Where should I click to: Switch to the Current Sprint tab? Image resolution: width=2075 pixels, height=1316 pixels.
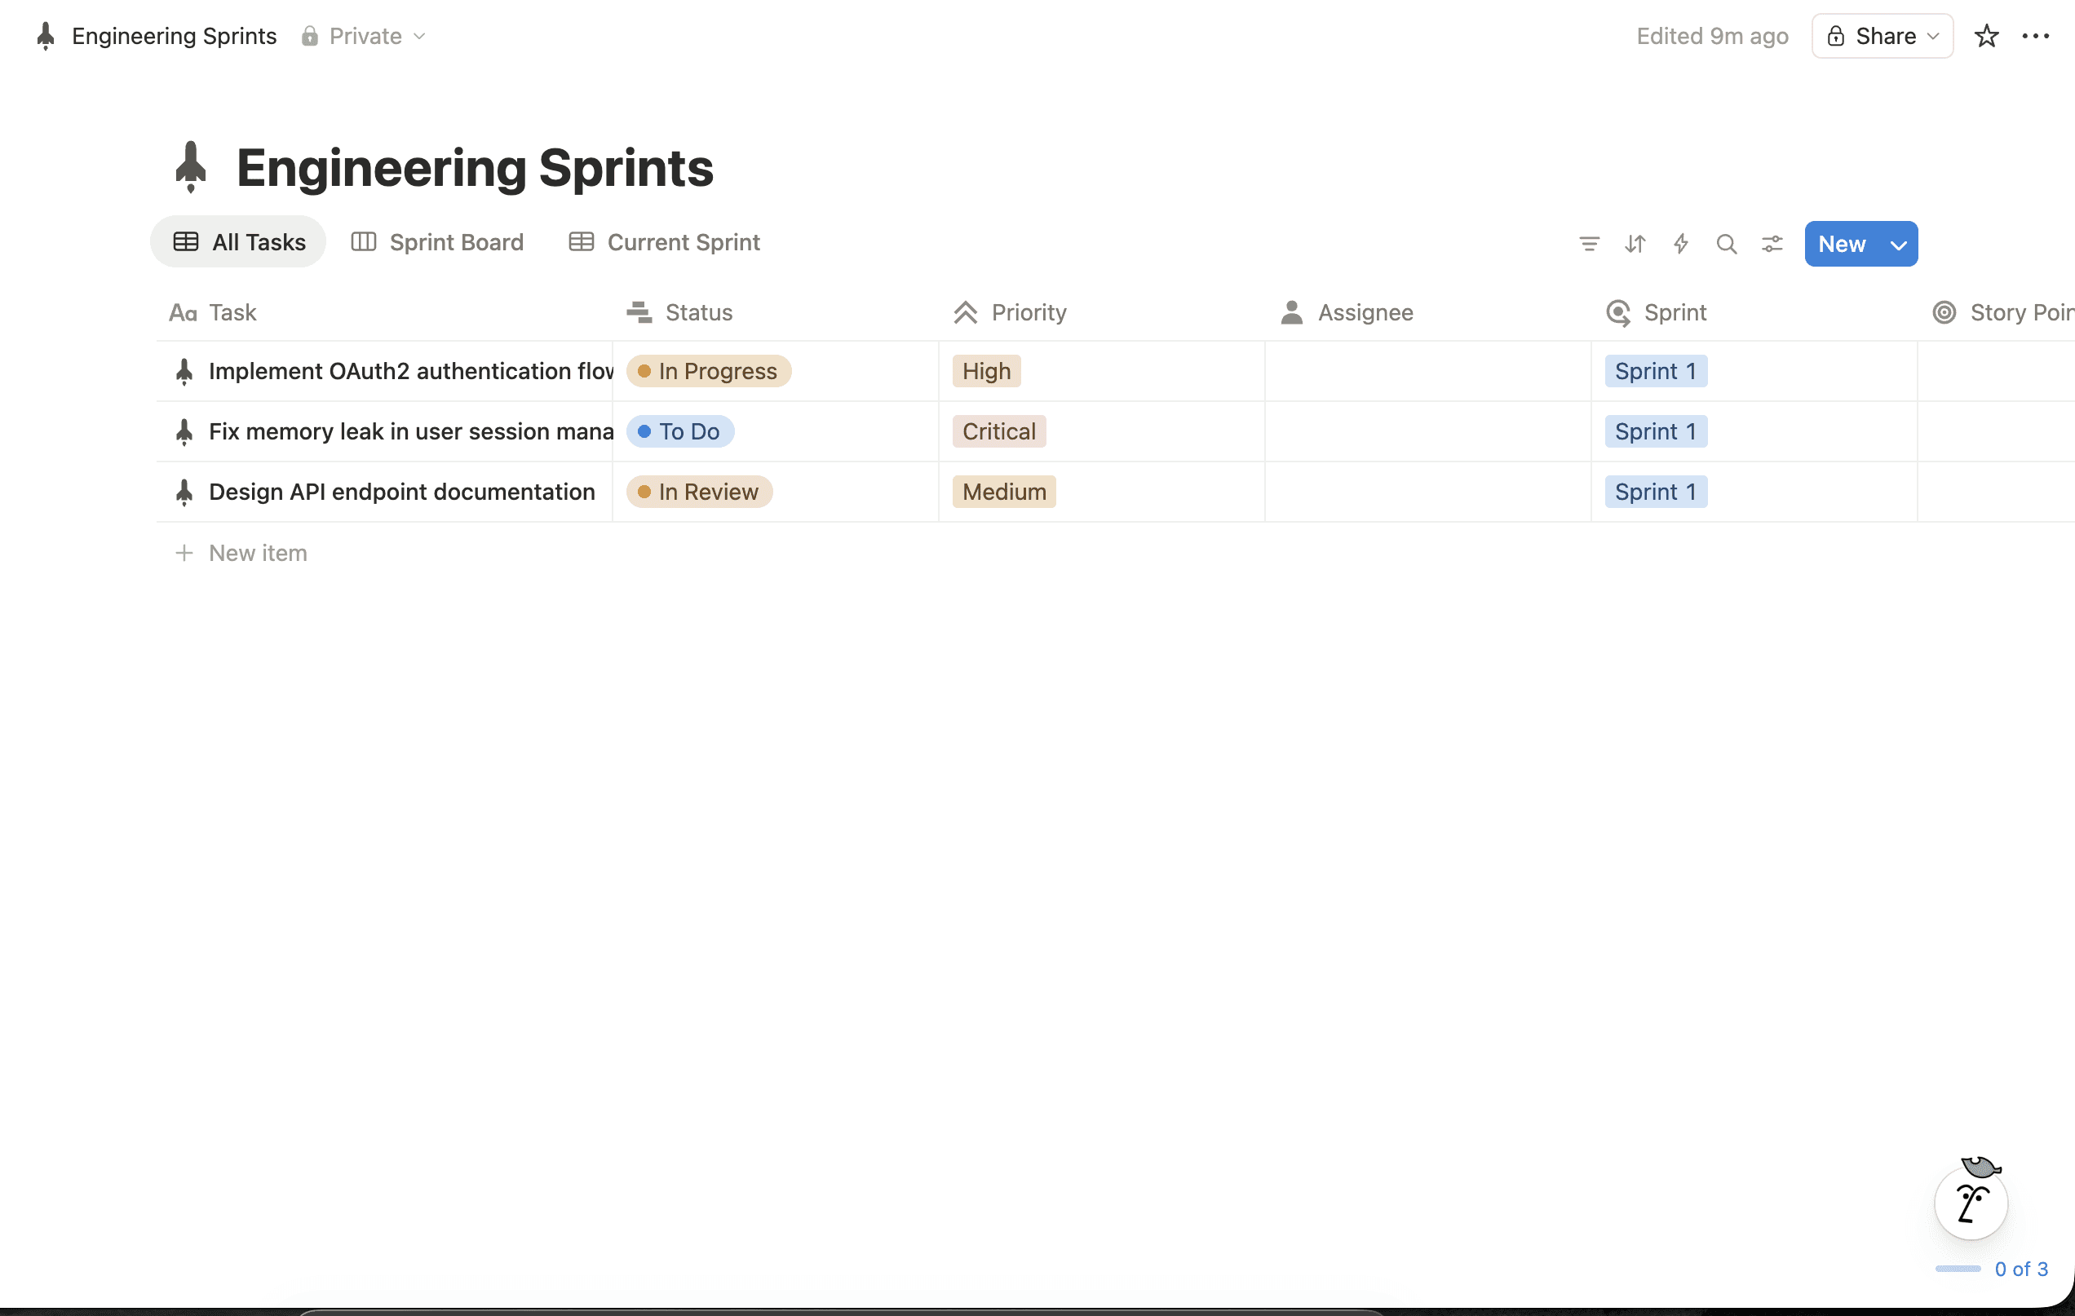(665, 242)
